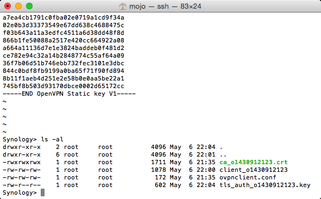This screenshot has width=321, height=199.
Task: Click the file size 1711 in listing
Action: tap(159, 163)
